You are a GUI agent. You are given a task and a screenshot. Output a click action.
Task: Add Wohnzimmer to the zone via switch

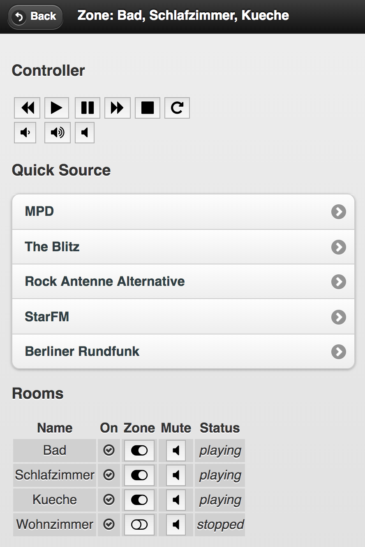(139, 525)
